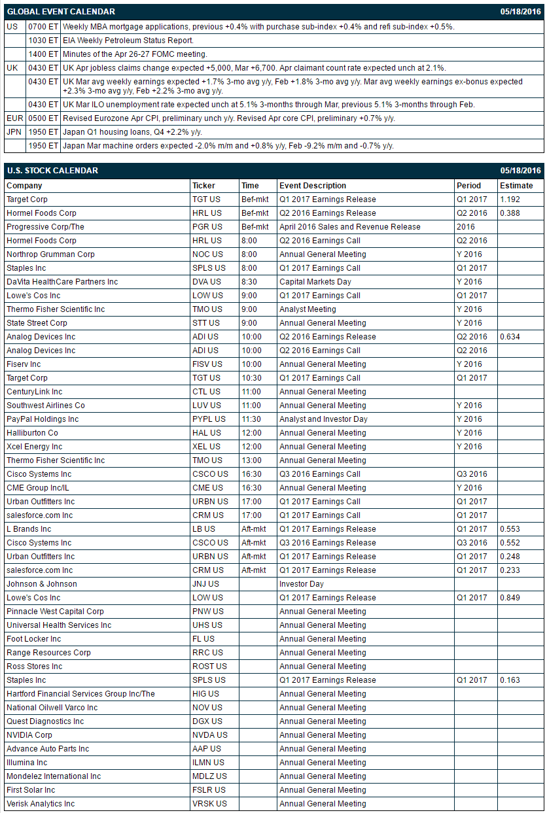Select April 2016 Sales and Revenue Release
The width and height of the screenshot is (547, 813).
350,227
